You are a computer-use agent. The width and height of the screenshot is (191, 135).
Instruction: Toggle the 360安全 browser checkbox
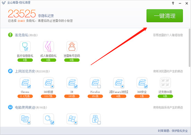[x=146, y=86]
